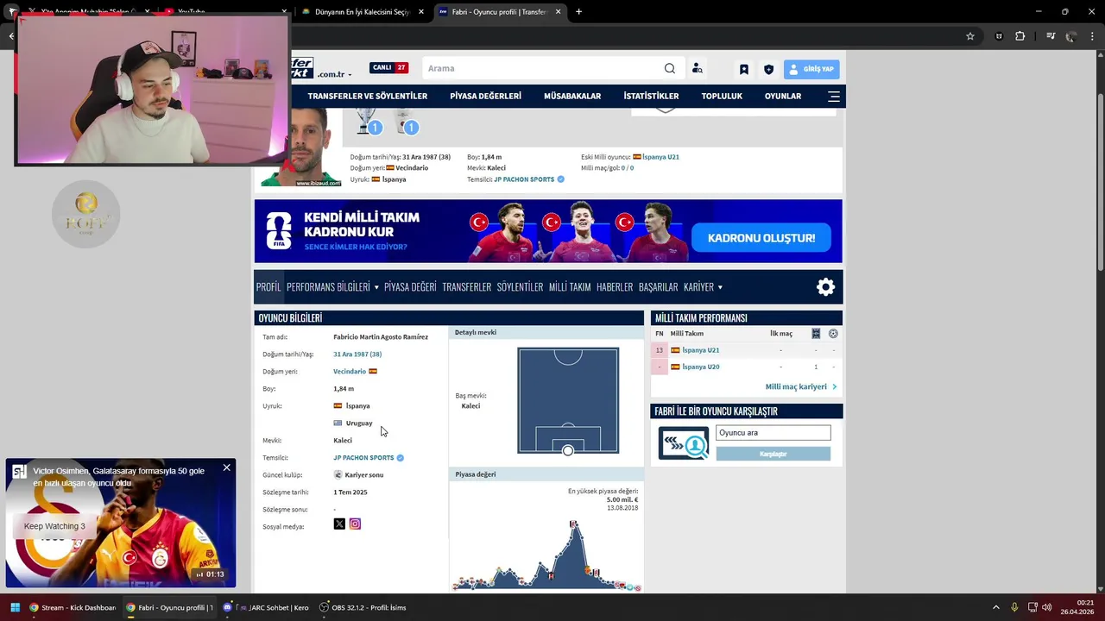The width and height of the screenshot is (1105, 621).
Task: Click the compare players icon
Action: click(x=684, y=443)
